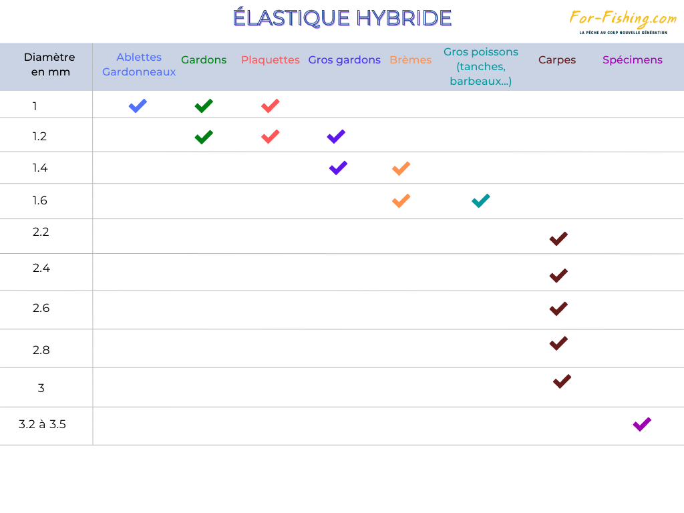684x513 pixels.
Task: Click the teal Gros poissons checkmark
Action: click(x=480, y=200)
